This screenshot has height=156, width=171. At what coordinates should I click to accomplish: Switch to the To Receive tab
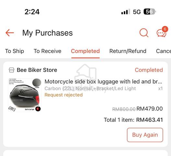click(47, 51)
